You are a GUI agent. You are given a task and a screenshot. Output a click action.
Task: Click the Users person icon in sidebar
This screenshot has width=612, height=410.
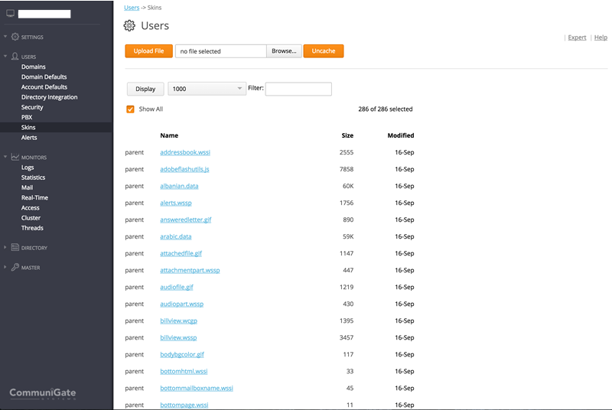click(15, 57)
